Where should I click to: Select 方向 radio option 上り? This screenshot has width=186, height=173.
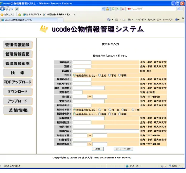99,75
